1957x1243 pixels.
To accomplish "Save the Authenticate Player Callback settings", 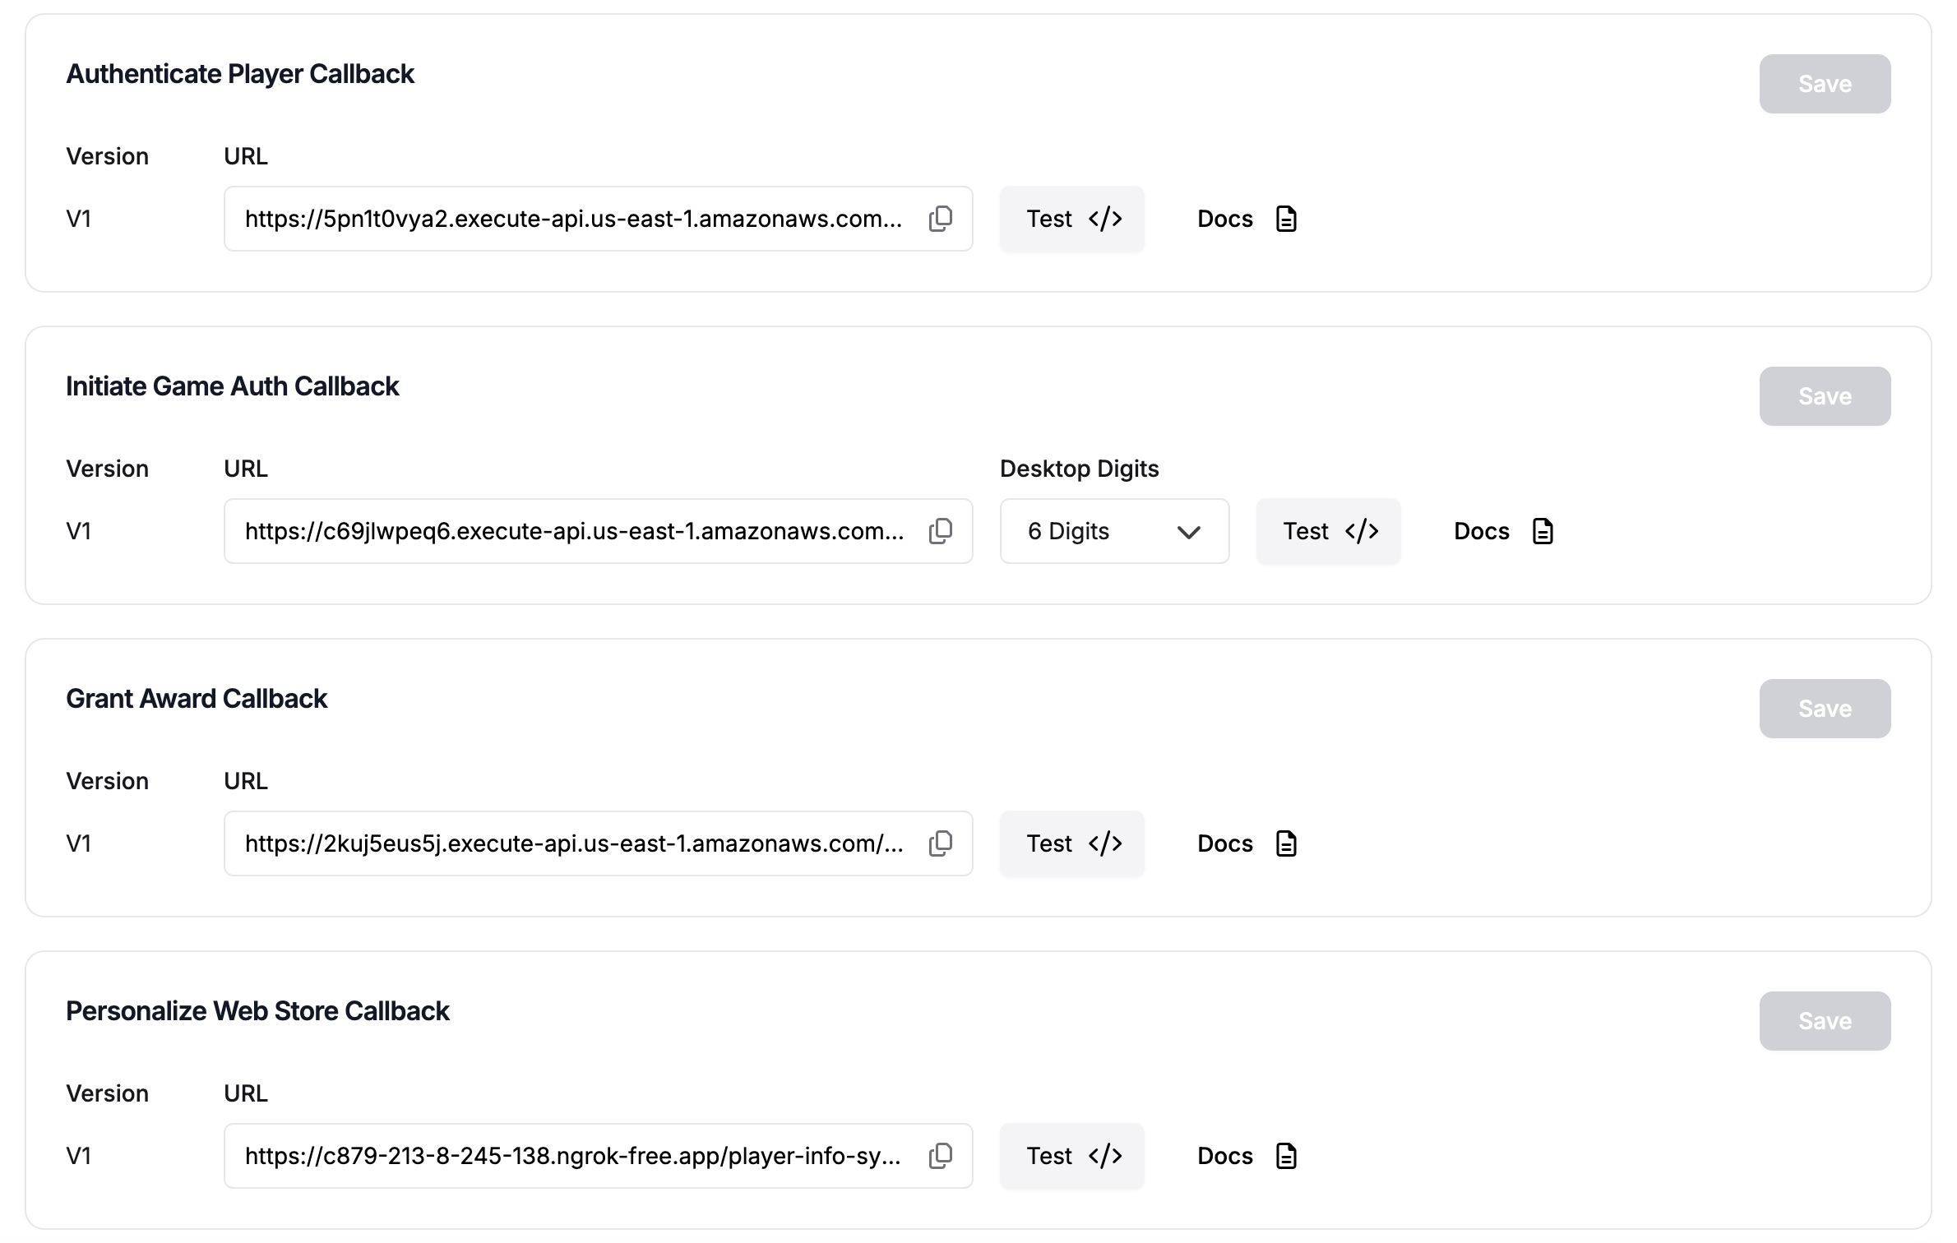I will (1825, 84).
